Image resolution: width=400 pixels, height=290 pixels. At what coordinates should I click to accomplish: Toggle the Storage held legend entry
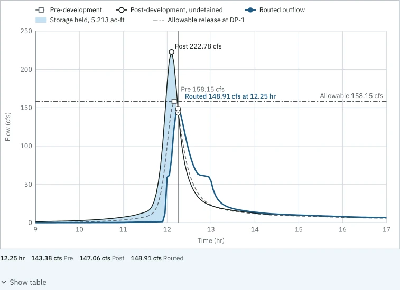point(80,20)
